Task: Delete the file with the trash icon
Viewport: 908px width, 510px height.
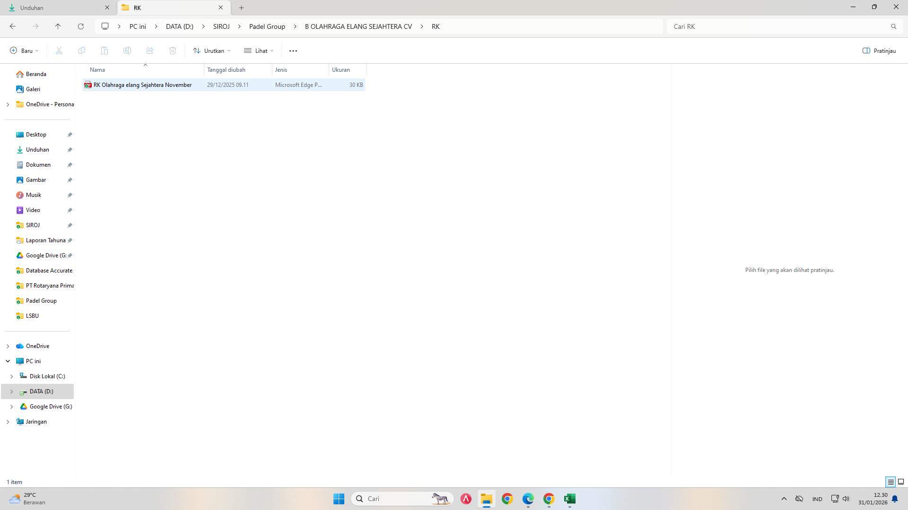Action: click(173, 51)
